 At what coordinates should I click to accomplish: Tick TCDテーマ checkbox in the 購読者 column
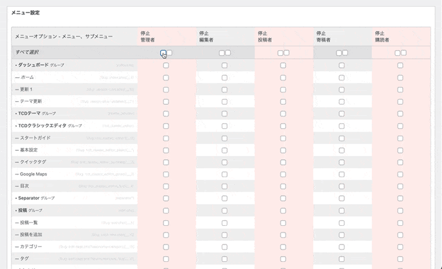coord(400,113)
